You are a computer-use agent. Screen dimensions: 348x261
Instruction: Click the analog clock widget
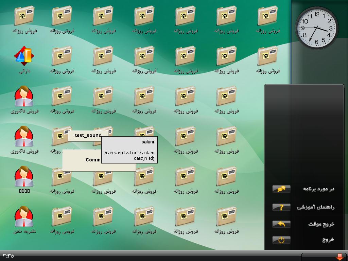[x=317, y=28]
